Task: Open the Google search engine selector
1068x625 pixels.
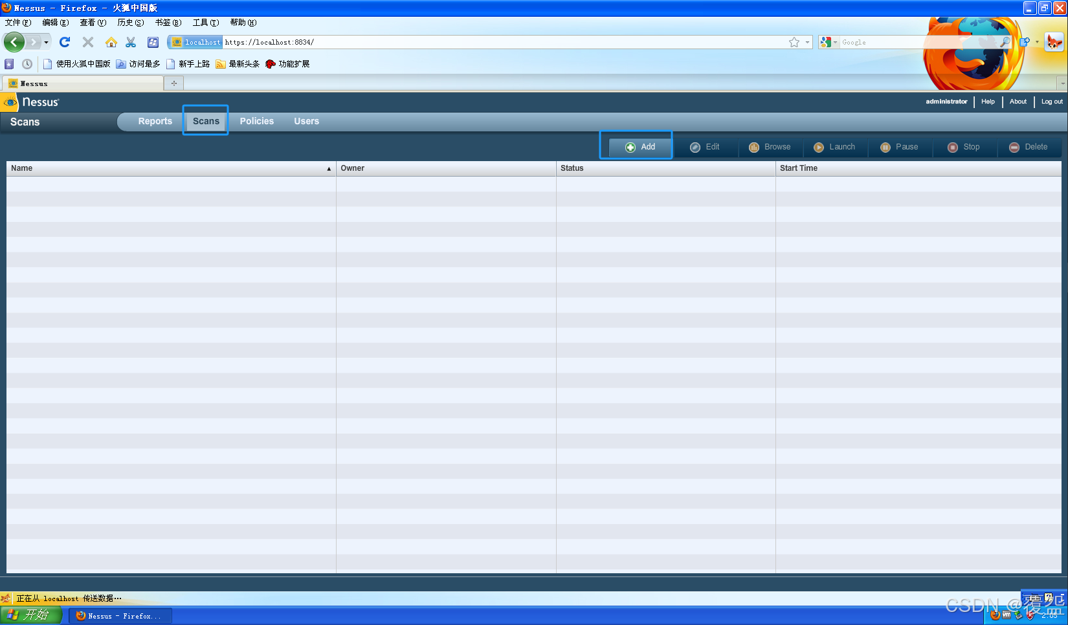Action: 829,42
